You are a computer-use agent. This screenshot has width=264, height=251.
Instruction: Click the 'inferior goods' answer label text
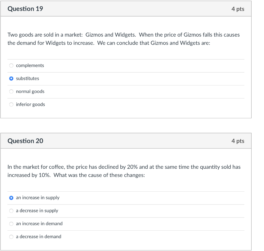(x=30, y=104)
